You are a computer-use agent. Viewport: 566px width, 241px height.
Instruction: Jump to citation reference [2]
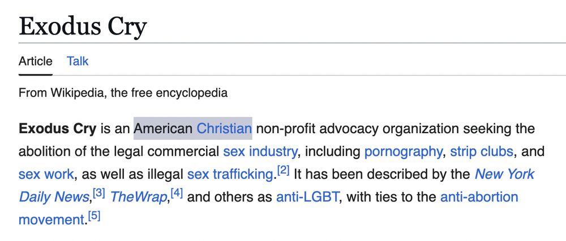[x=284, y=170]
